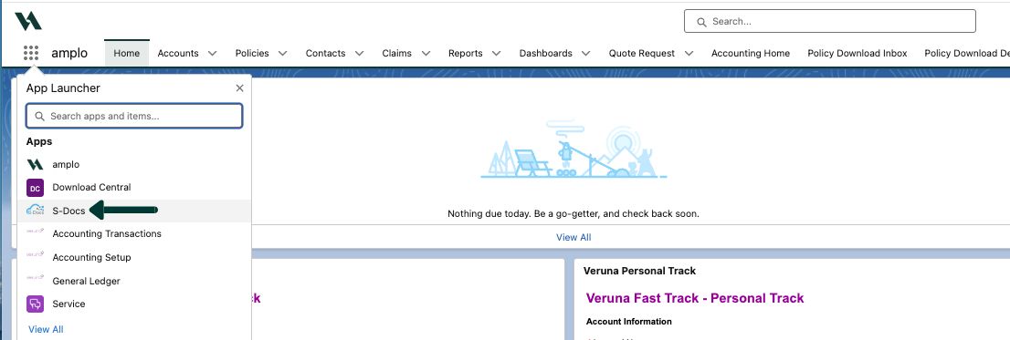
Task: Click the Veruna logo at top left
Action: [28, 21]
